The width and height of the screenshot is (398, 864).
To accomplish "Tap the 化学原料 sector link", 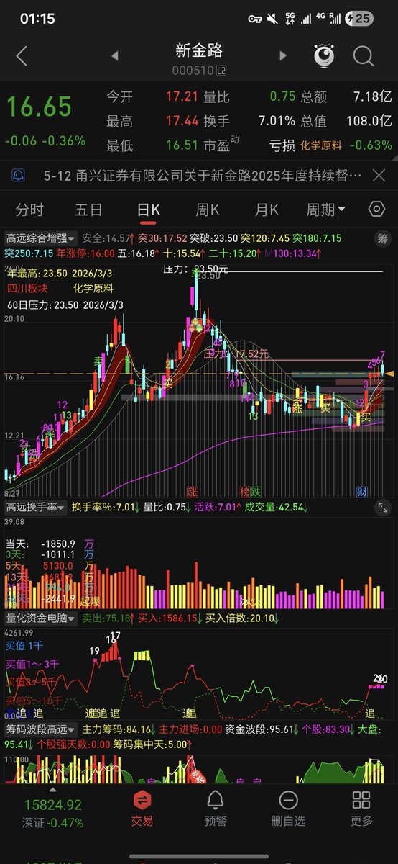I will click(321, 145).
